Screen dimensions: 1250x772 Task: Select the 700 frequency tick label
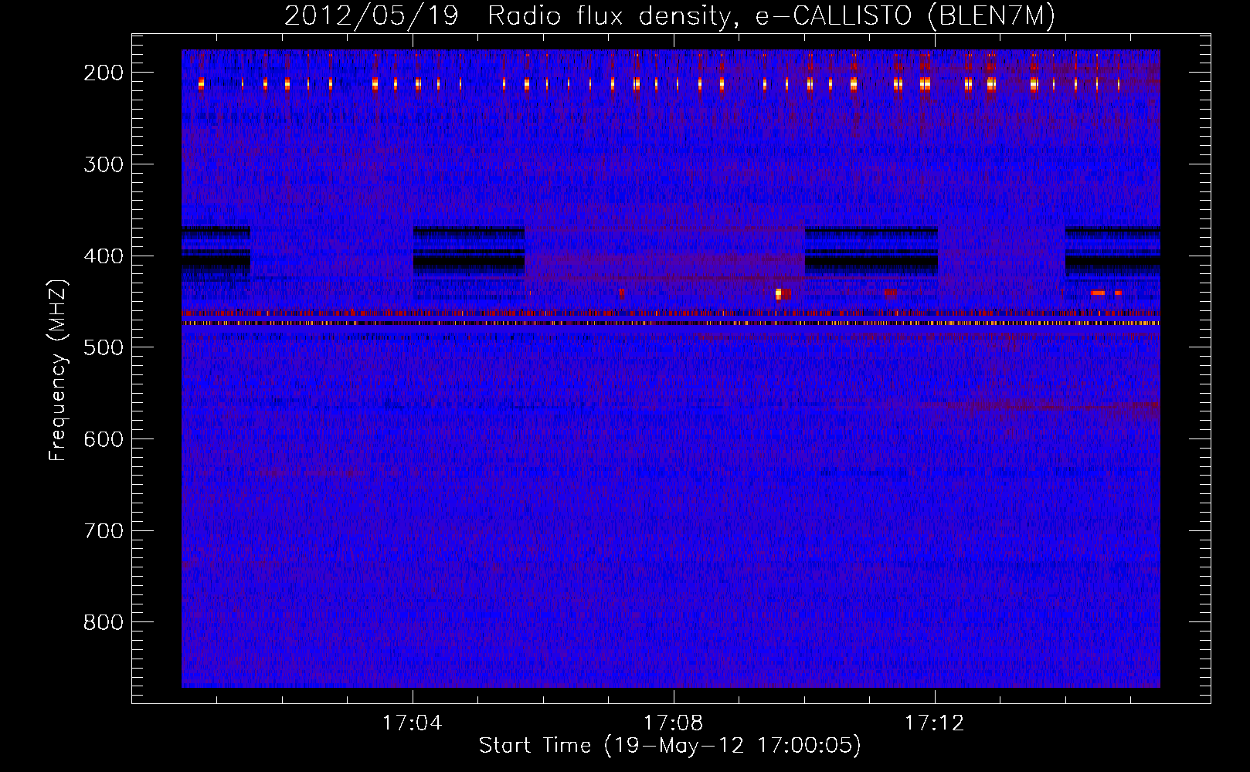(104, 531)
